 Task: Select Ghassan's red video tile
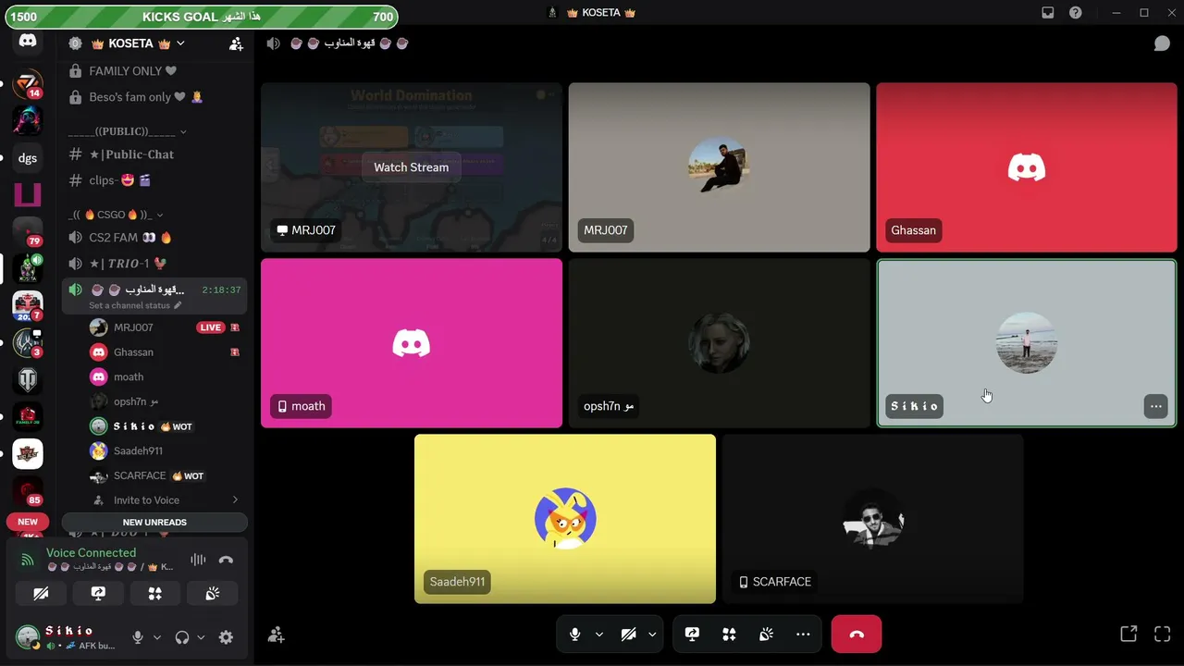click(1027, 167)
